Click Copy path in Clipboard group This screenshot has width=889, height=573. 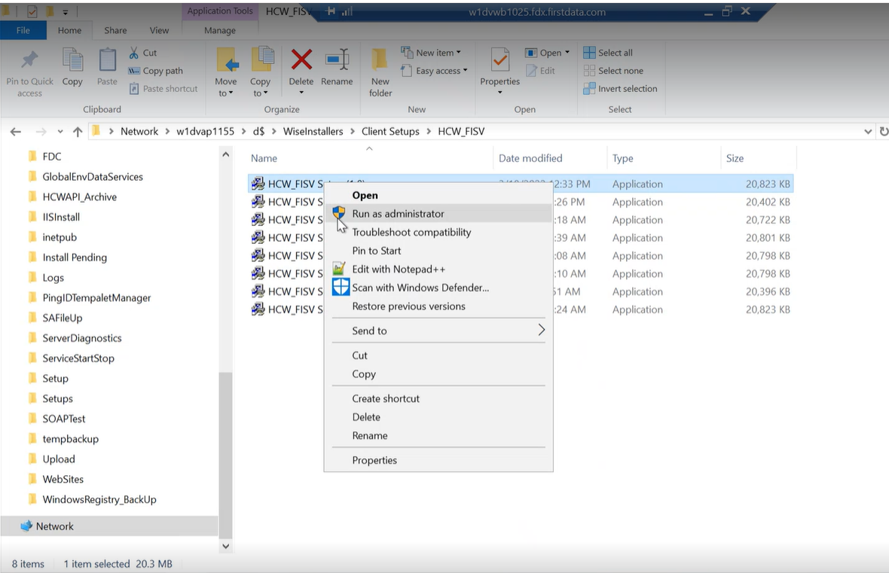155,71
